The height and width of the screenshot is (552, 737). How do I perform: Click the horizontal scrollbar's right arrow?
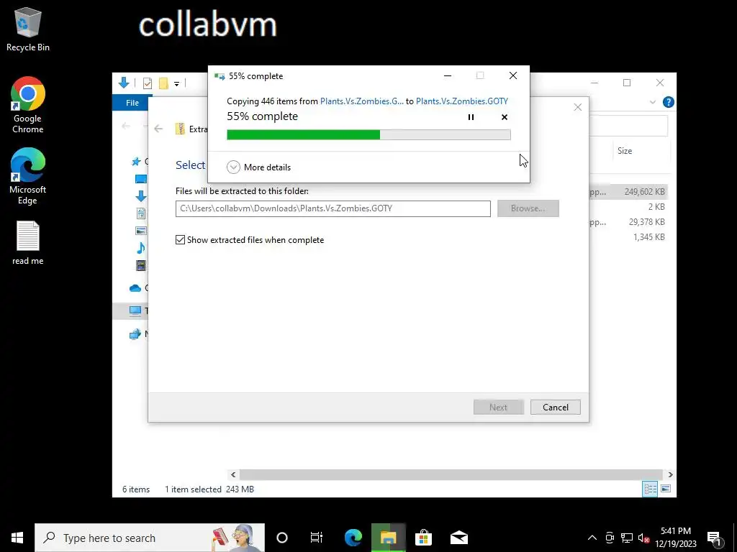(670, 474)
